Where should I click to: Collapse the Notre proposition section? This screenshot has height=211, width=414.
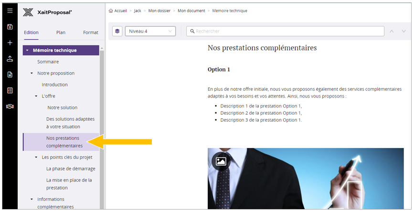point(32,74)
